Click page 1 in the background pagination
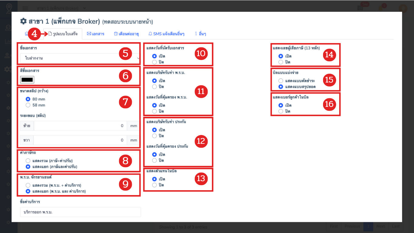The image size is (414, 233). pyautogui.click(x=368, y=226)
